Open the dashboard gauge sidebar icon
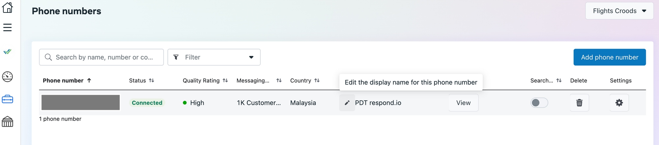This screenshot has height=145, width=659. pyautogui.click(x=7, y=77)
